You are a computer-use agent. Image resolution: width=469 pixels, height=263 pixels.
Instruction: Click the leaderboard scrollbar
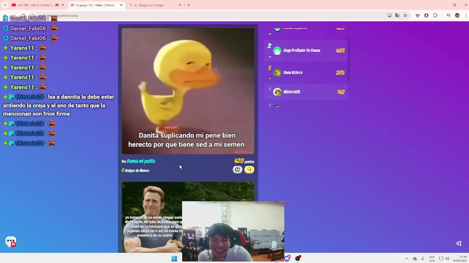coord(348,58)
